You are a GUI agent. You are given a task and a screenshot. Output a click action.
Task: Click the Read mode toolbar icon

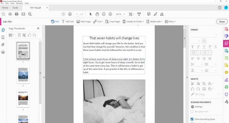[139, 14]
